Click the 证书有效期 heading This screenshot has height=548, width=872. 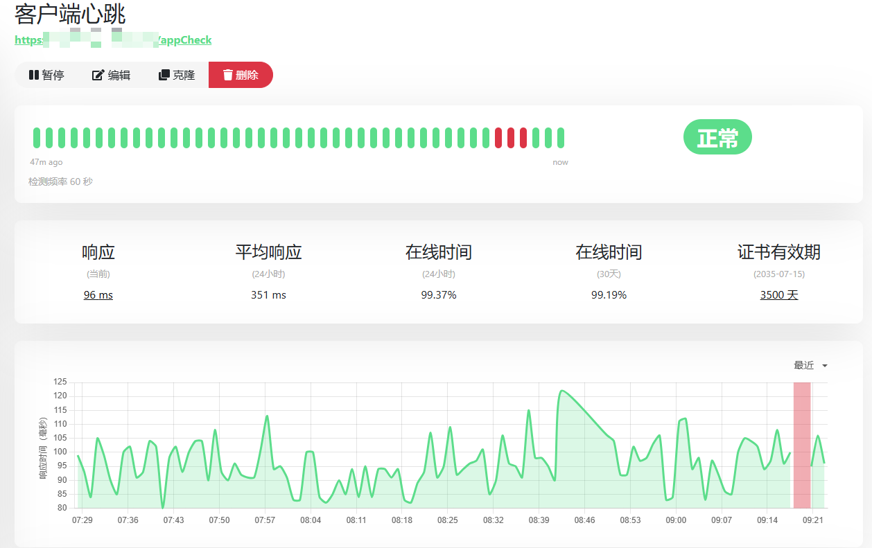tap(778, 252)
